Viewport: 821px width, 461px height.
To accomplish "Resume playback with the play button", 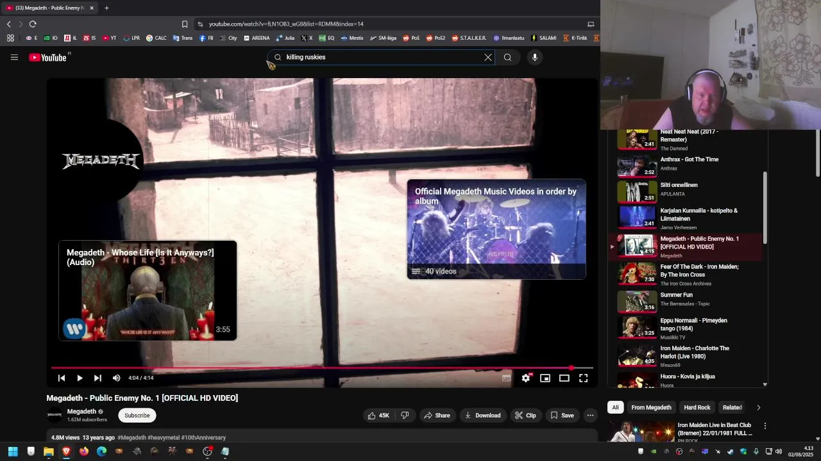I will 80,378.
